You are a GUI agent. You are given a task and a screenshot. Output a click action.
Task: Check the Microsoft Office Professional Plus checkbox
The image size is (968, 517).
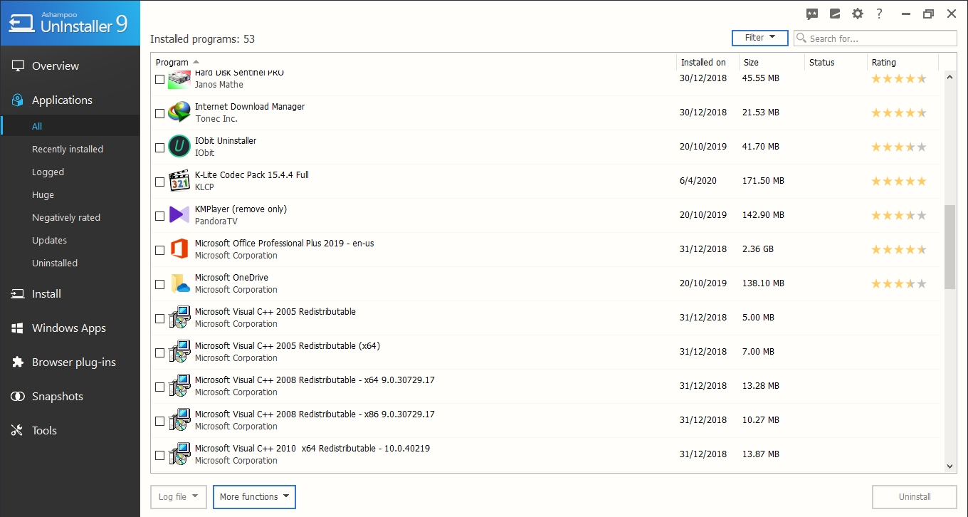pyautogui.click(x=159, y=250)
